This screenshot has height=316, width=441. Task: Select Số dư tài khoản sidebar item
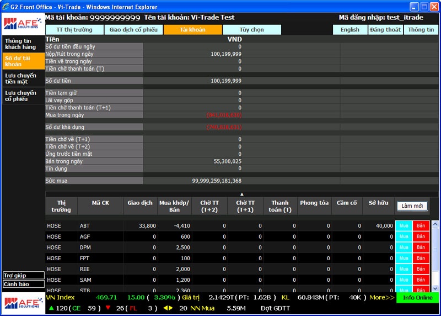(x=23, y=61)
